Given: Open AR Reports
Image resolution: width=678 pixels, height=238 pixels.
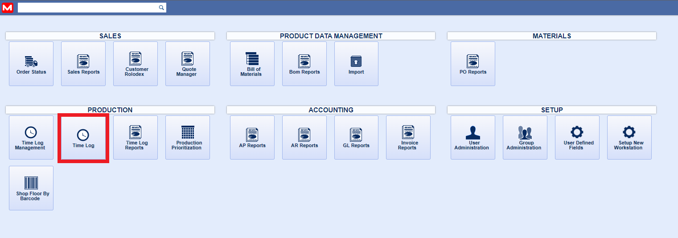Looking at the screenshot, I should coord(304,137).
